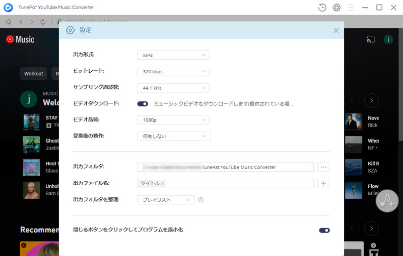
Task: Open Rick Astley song thumbnail
Action: (x=354, y=122)
